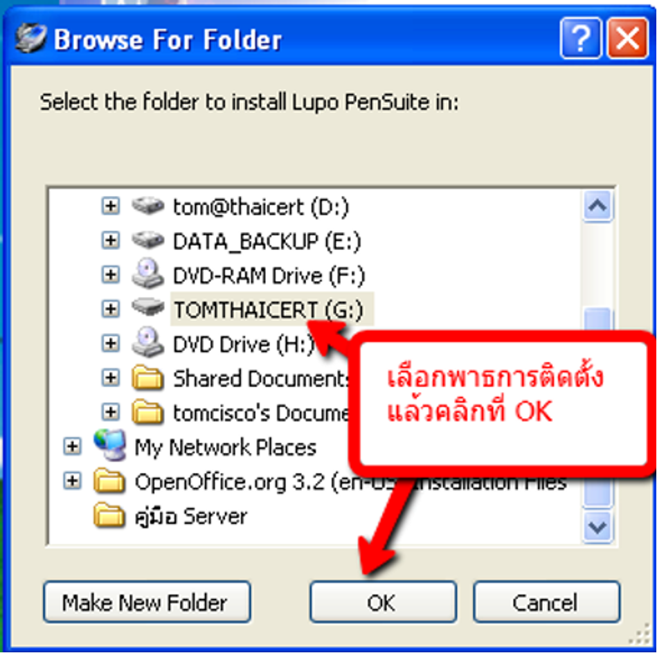
Task: Expand the My Network Places node
Action: [x=72, y=447]
